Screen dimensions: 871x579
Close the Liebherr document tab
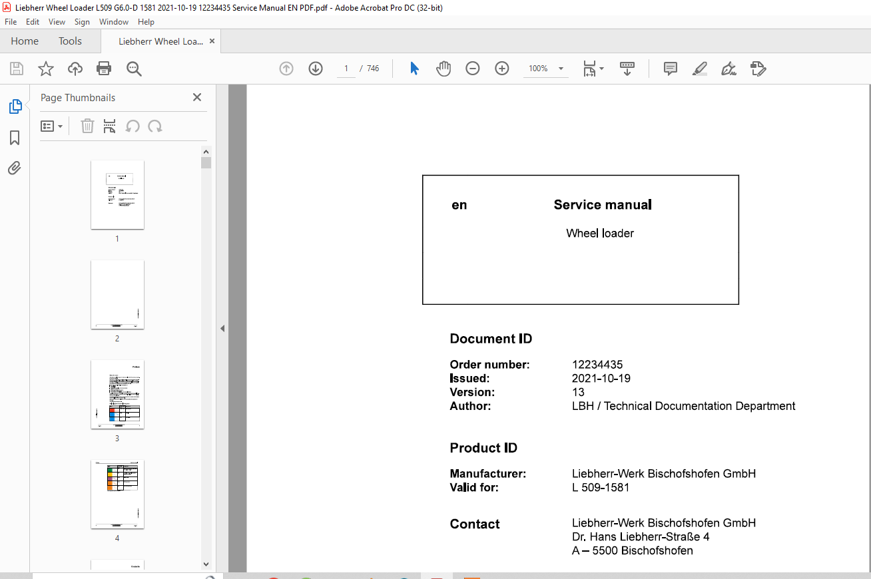212,41
